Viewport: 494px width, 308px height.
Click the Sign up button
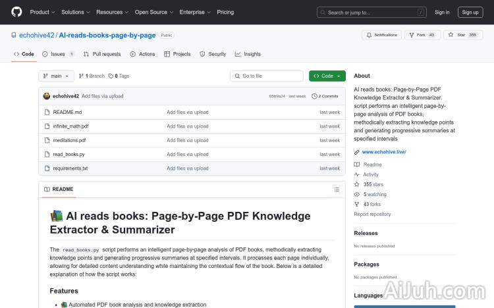(x=470, y=13)
